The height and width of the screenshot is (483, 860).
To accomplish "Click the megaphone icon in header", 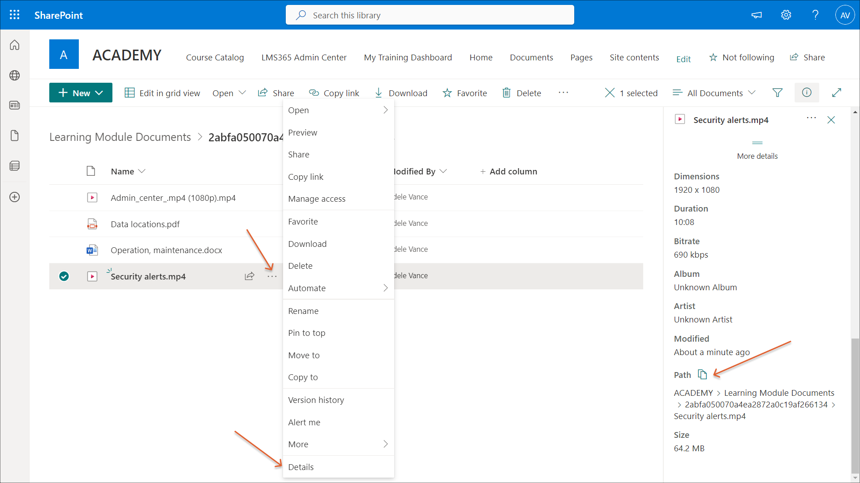I will click(757, 15).
